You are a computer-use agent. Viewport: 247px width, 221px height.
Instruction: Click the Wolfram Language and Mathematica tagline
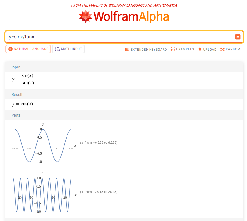coord(124,5)
